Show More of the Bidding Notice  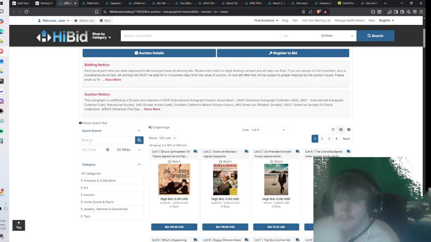(113, 80)
